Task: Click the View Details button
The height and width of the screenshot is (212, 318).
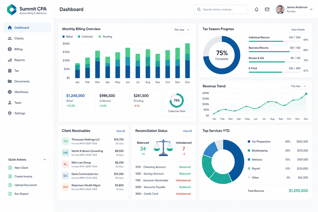Action: [298, 30]
